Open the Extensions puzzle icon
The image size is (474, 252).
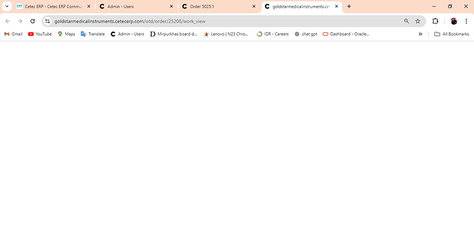point(436,21)
